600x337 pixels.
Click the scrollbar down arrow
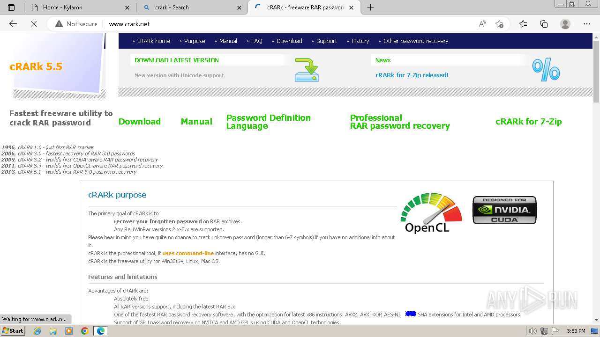(596, 320)
